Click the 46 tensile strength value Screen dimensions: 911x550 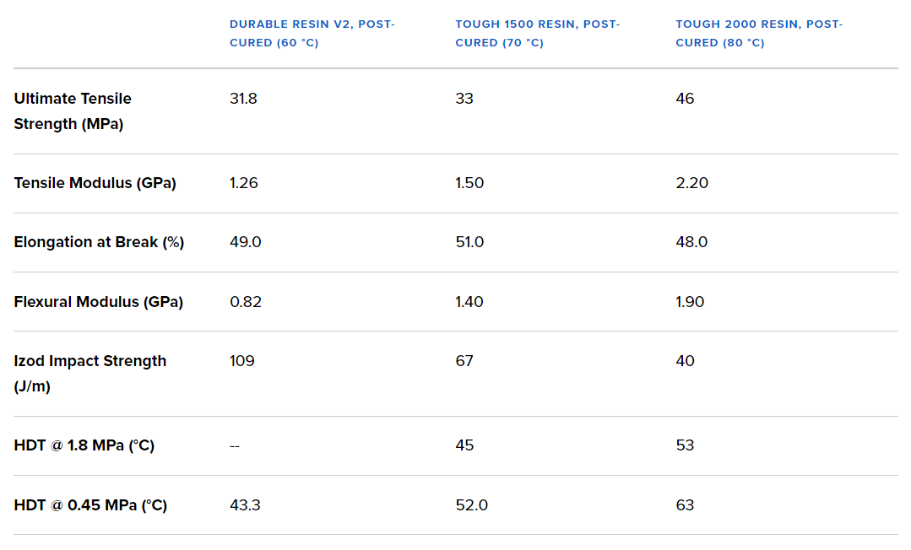coord(685,99)
